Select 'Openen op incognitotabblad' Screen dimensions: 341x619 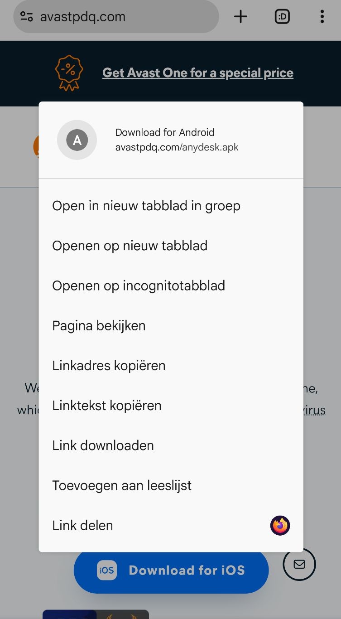pyautogui.click(x=171, y=285)
